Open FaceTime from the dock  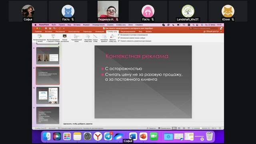pos(154,136)
